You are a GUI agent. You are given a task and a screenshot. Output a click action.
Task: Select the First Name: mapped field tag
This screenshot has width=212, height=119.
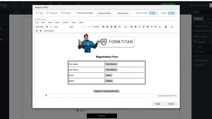111,64
